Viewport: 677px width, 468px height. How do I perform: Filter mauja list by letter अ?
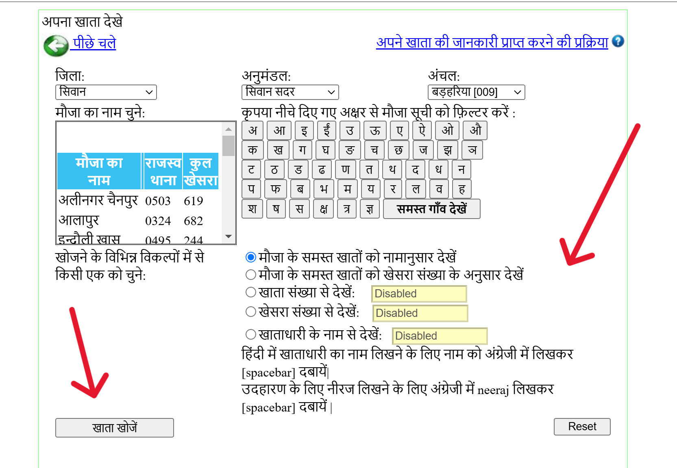253,130
